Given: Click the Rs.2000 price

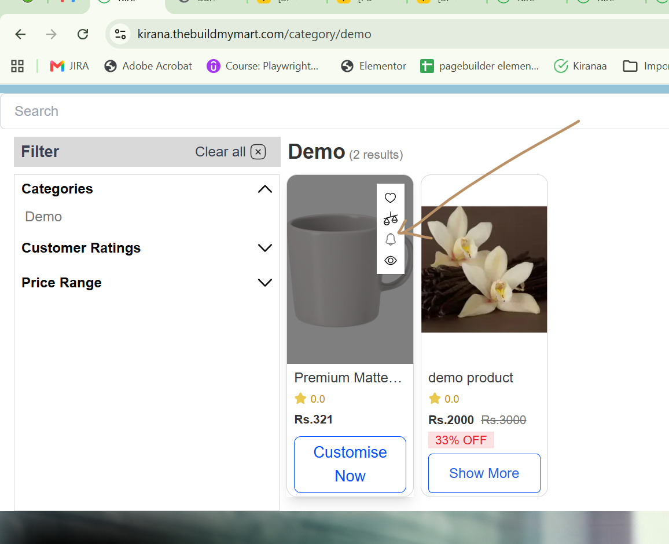Looking at the screenshot, I should click(451, 420).
